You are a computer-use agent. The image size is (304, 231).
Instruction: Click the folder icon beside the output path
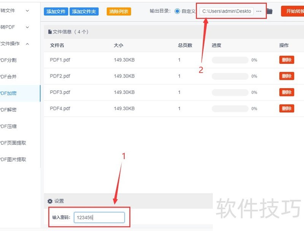(269, 11)
